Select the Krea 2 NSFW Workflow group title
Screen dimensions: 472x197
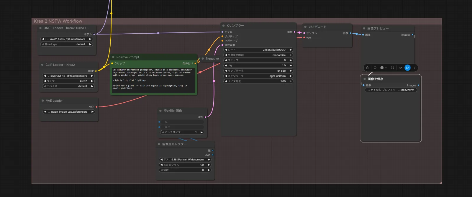pyautogui.click(x=58, y=21)
